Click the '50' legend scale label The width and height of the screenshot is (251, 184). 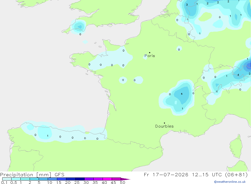(123, 182)
